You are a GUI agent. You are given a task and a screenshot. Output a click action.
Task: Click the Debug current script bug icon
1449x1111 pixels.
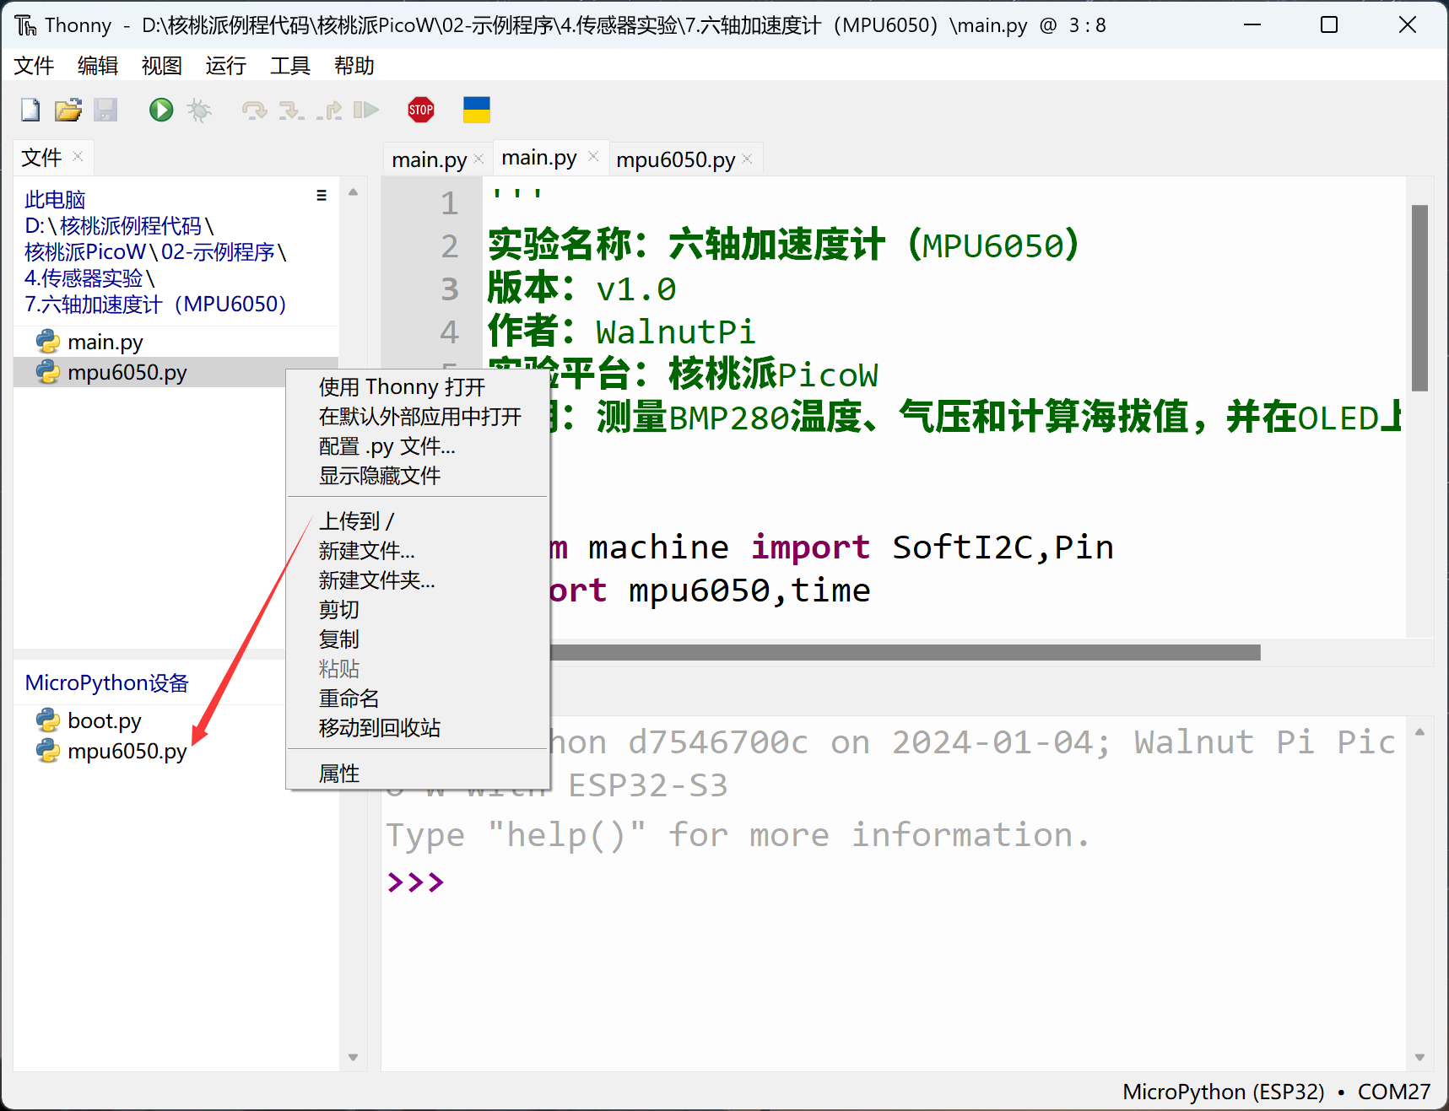199,110
